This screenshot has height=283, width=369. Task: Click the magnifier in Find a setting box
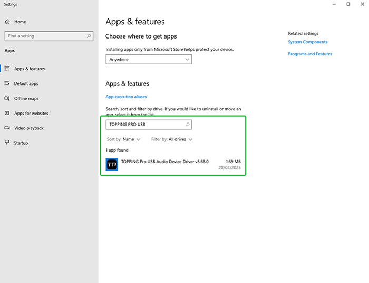click(89, 36)
